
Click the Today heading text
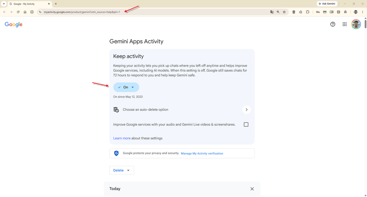pos(115,189)
